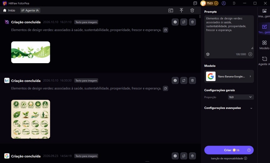
Task: Click inside the Prompts text field
Action: 229,33
